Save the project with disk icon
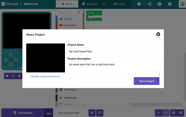This screenshot has height=117, width=186. [92, 113]
